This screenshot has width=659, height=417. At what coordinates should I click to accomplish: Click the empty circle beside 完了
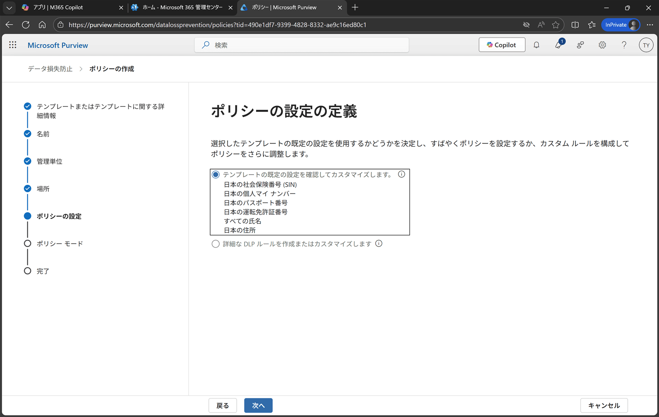point(28,271)
